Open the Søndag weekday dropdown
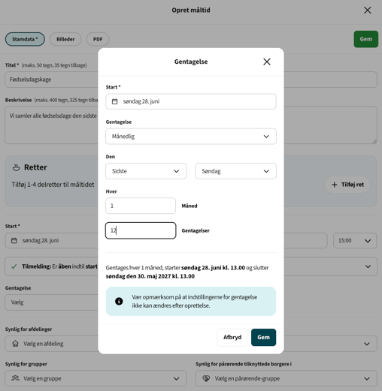Viewport: 382px width, 391px height. tap(236, 171)
